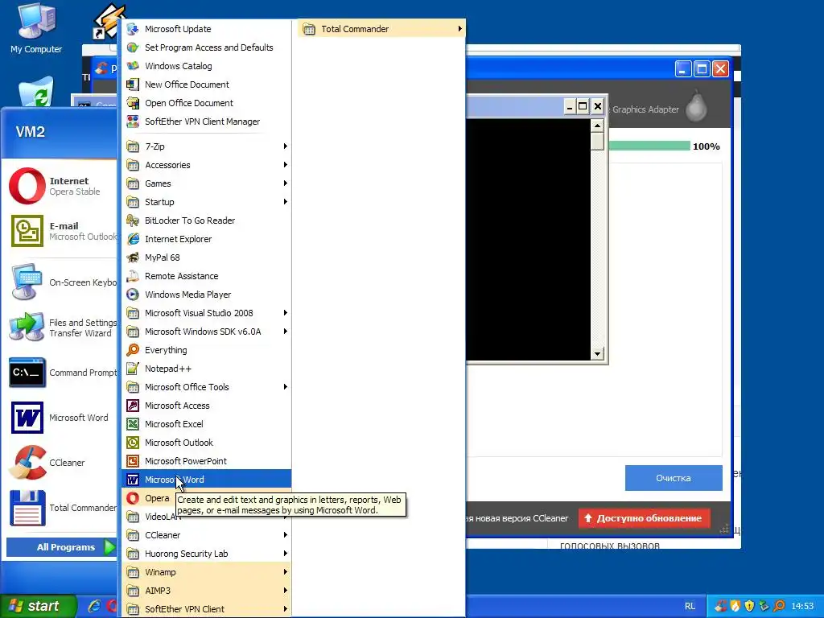This screenshot has height=618, width=824.
Task: Open E-mail Microsoft Outlook pinned item
Action: 62,231
